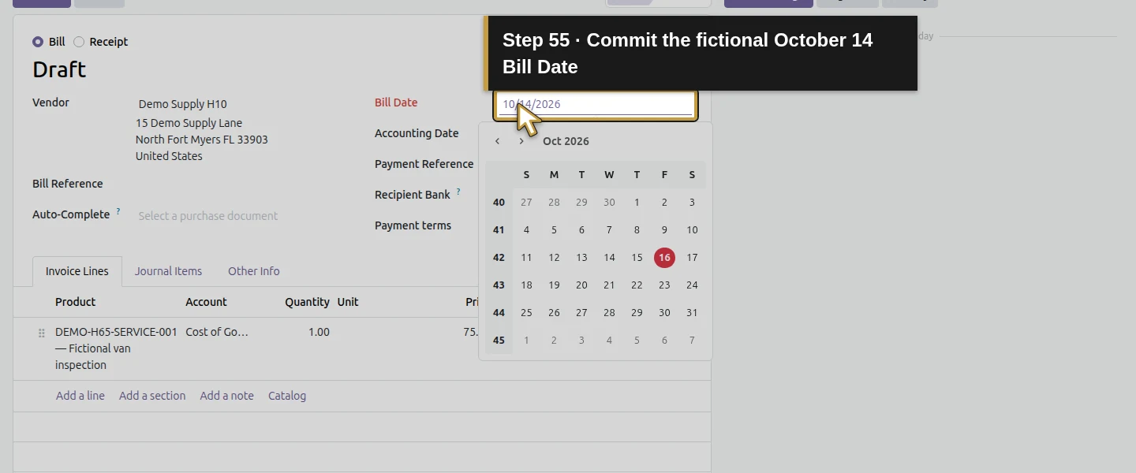Screen dimensions: 1136x473
Task: Select October 23 in the calendar
Action: (x=664, y=285)
